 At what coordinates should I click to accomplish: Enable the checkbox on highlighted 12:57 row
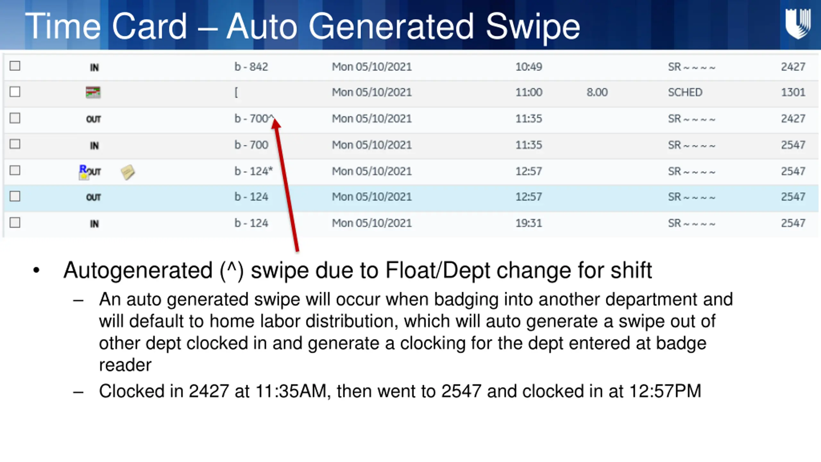coord(15,196)
